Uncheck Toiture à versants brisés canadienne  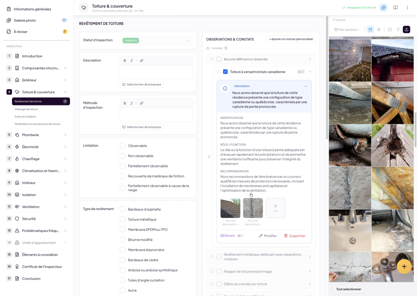[225, 72]
